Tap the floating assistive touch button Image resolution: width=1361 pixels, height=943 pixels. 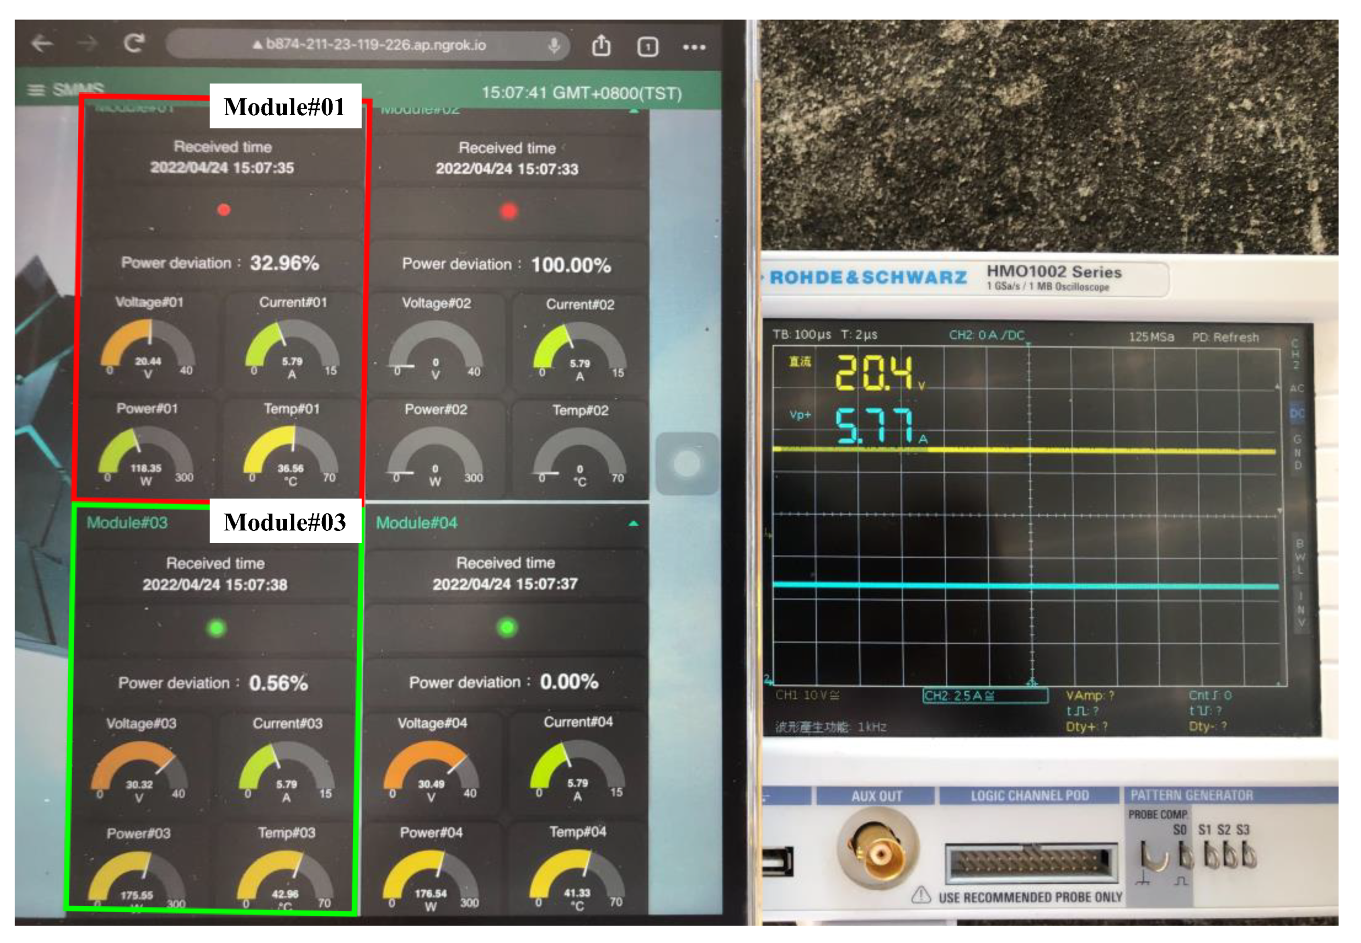(x=687, y=463)
